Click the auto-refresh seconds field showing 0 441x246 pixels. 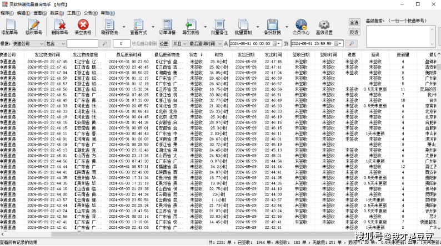121,44
